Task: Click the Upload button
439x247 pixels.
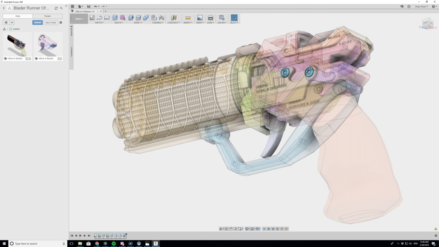Action: click(x=37, y=23)
